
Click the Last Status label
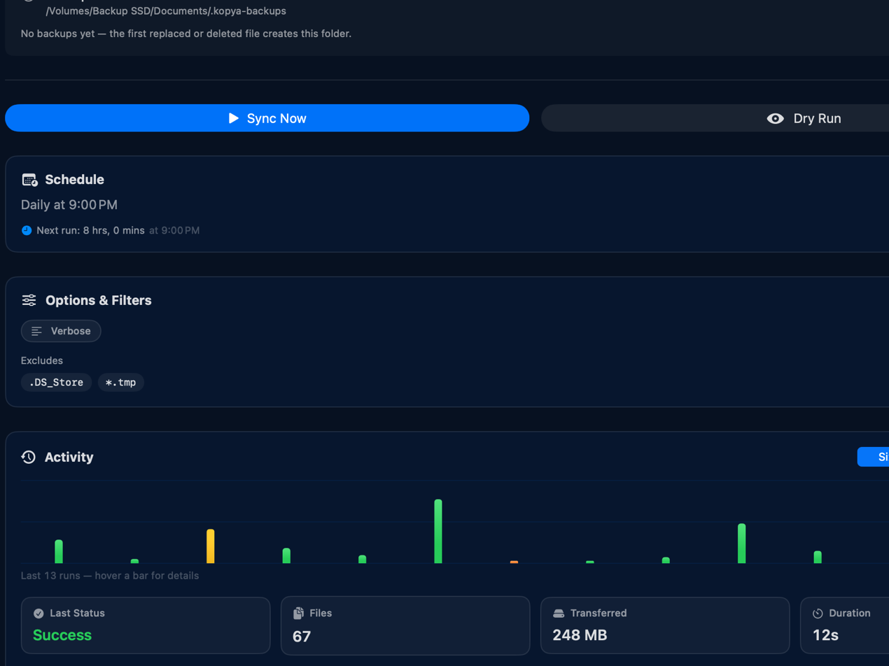point(78,614)
